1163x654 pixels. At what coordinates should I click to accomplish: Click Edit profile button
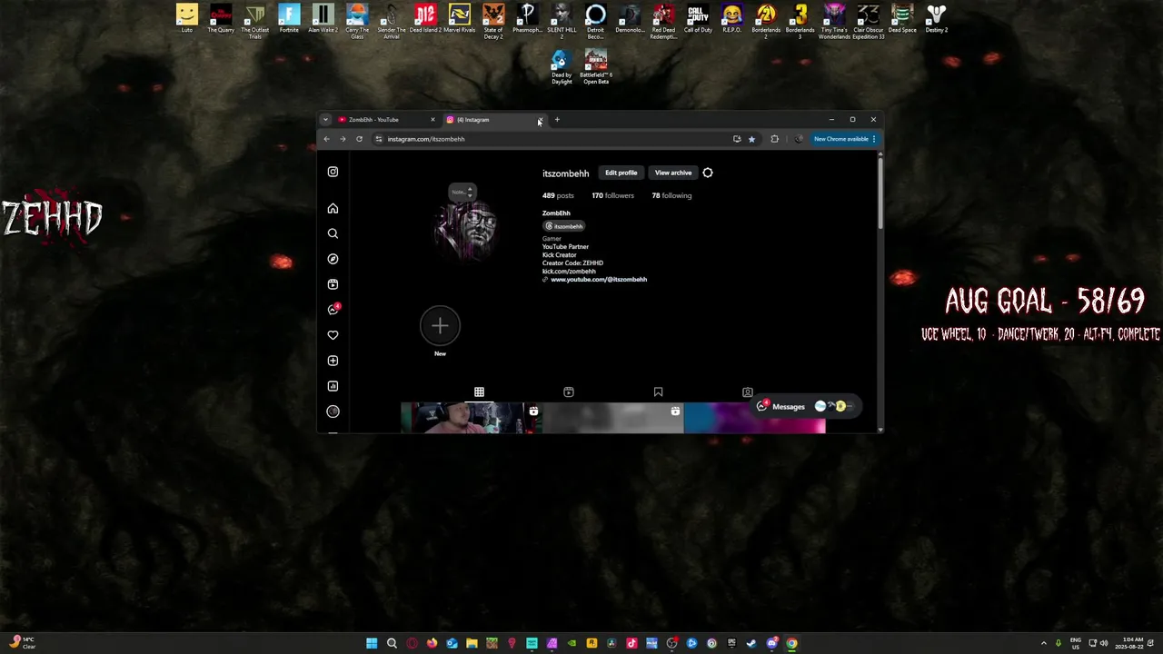click(x=621, y=173)
